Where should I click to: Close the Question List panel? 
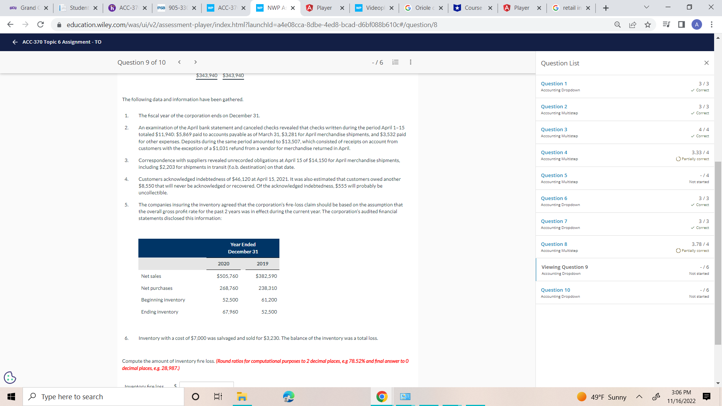706,63
